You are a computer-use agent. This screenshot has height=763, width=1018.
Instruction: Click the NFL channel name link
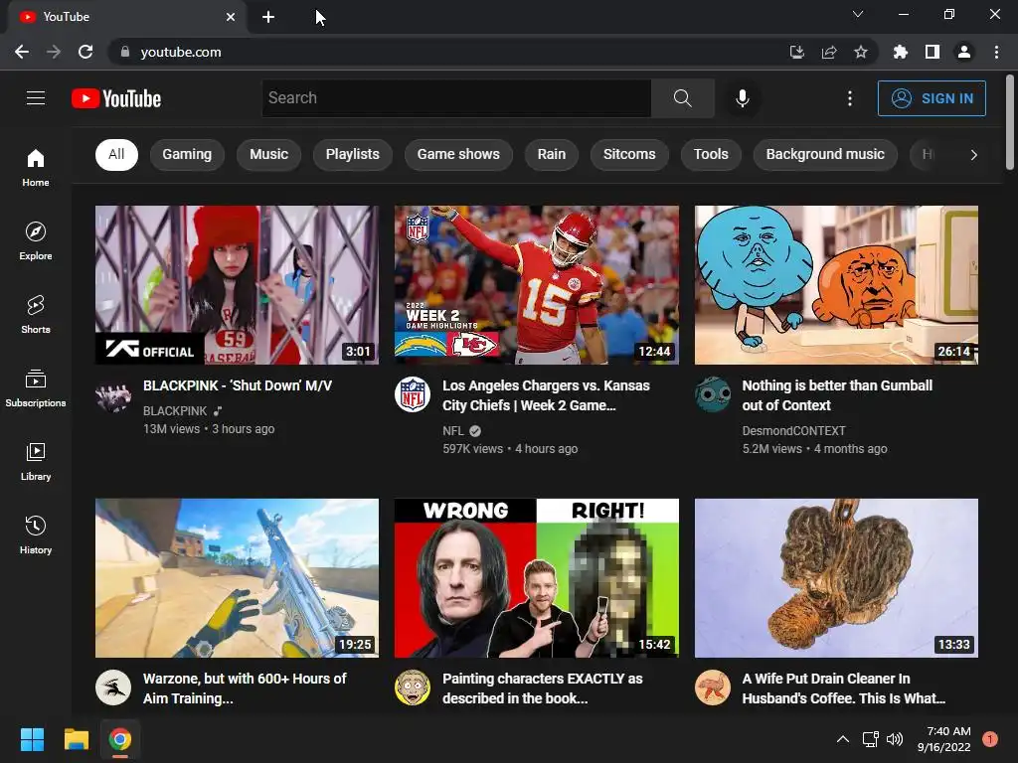click(453, 431)
